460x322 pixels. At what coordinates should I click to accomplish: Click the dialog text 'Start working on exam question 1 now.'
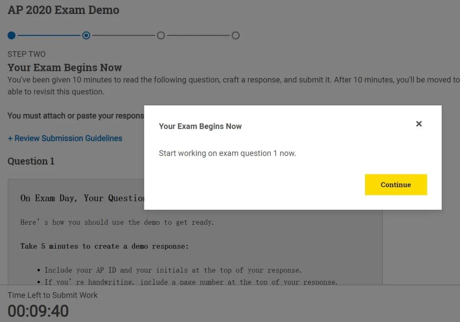click(x=227, y=153)
